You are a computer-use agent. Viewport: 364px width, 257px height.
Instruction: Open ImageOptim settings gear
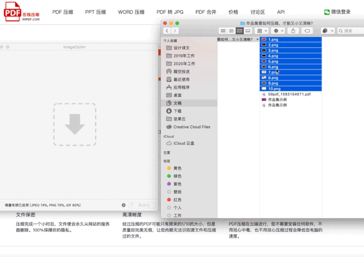pyautogui.click(x=124, y=205)
